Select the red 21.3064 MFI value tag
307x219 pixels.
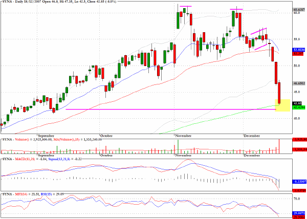299,217
